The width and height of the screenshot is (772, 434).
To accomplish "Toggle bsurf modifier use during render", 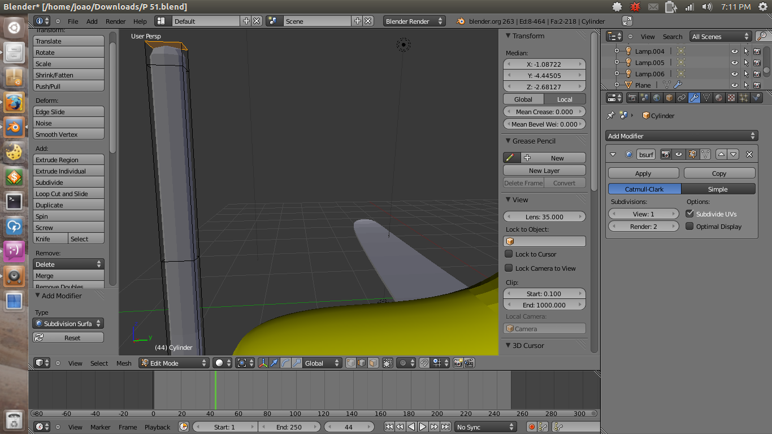I will [666, 154].
